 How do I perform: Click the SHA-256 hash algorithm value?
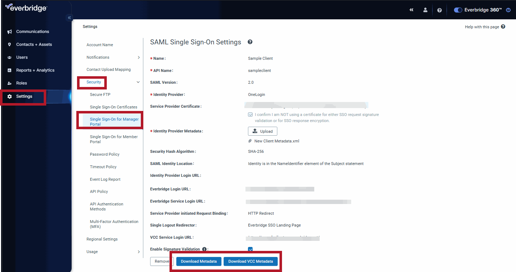click(x=256, y=151)
